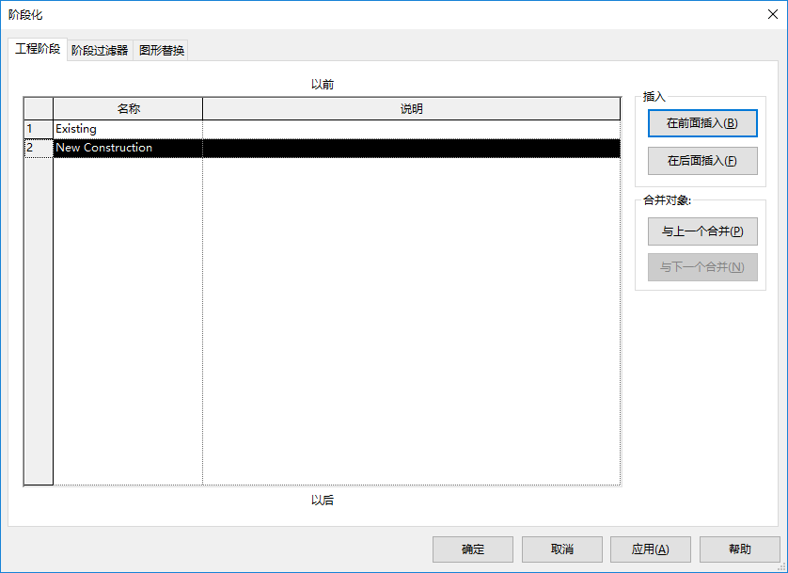Click the description cell for New Construction
Viewport: 788px width, 573px height.
point(411,148)
